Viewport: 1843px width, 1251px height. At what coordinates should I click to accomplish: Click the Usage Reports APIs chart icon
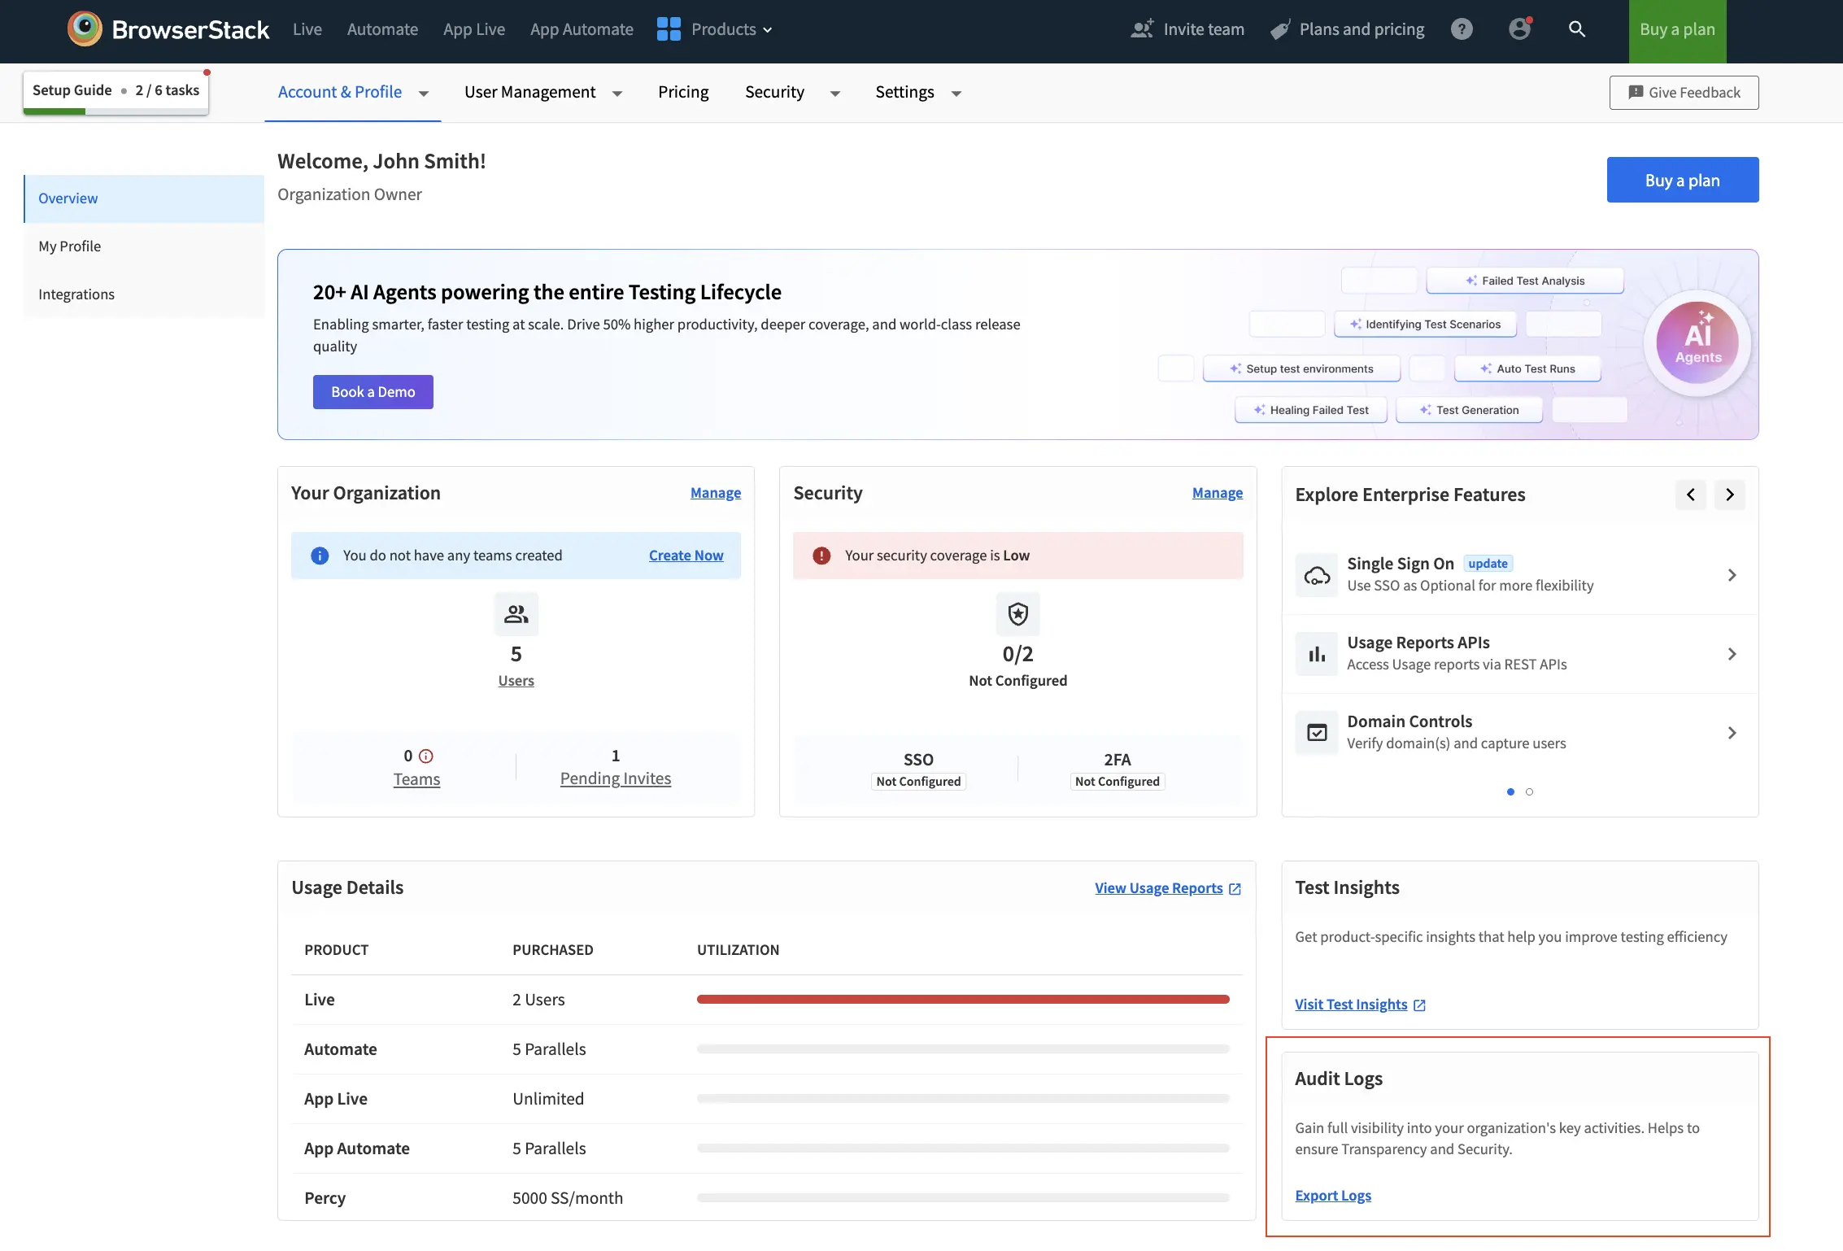pyautogui.click(x=1316, y=653)
